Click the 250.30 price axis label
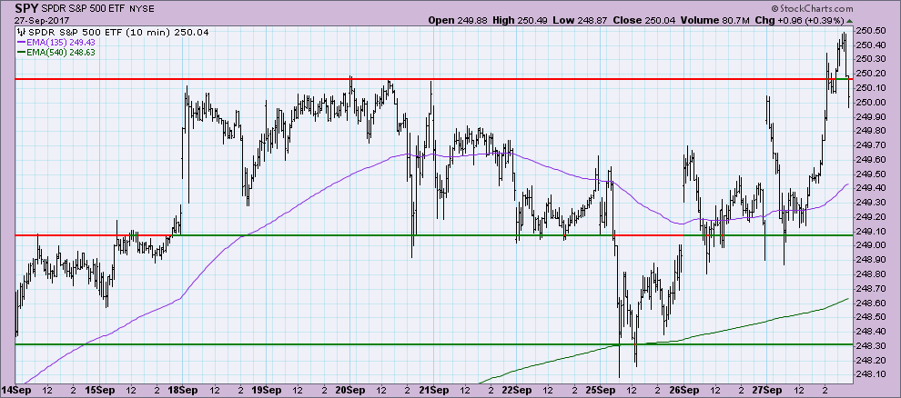The height and width of the screenshot is (398, 901). point(870,59)
